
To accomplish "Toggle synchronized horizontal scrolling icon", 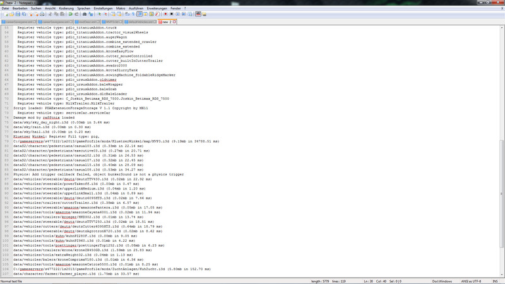I will (119, 14).
